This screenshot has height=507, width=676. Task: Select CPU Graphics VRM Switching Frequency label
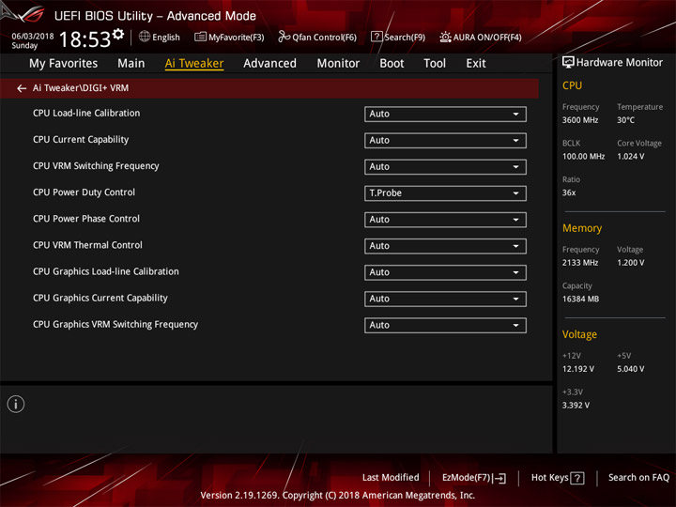pos(115,324)
